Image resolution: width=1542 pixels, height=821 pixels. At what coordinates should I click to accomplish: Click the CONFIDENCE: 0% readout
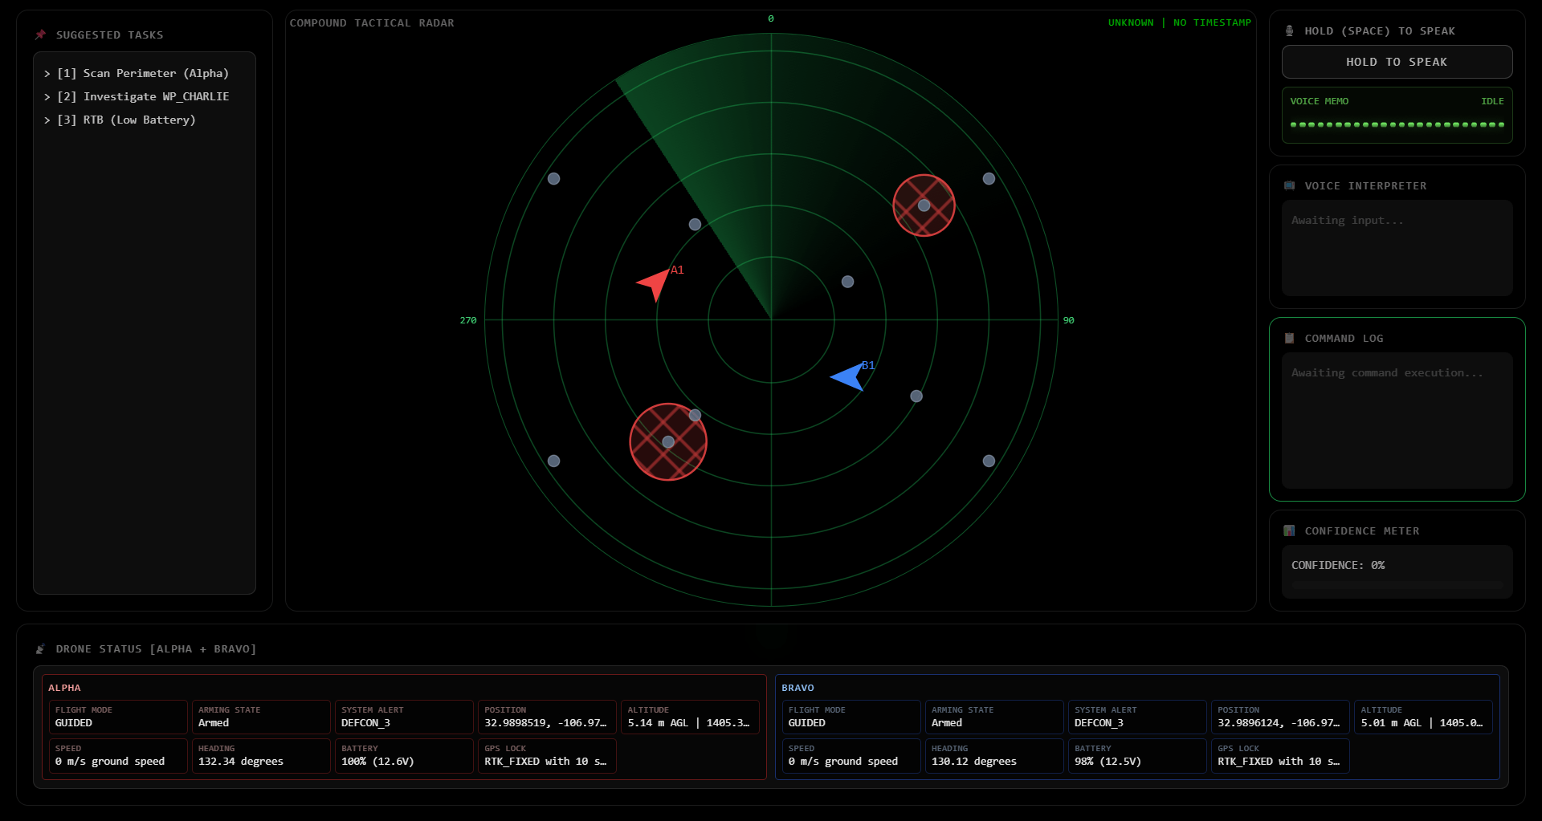1337,565
